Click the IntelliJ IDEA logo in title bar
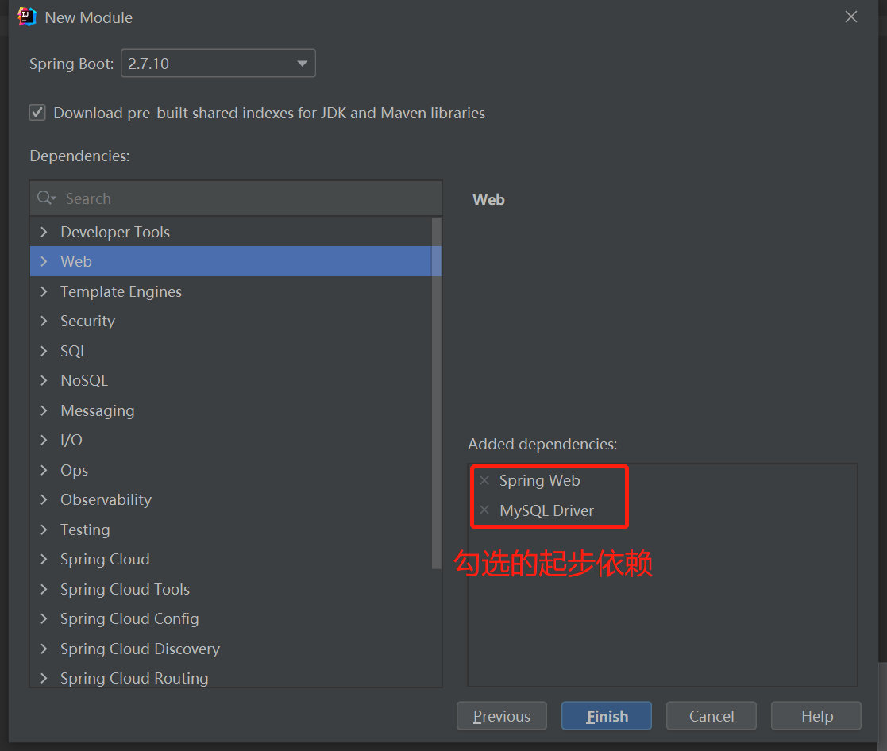The width and height of the screenshot is (887, 751). (x=26, y=17)
